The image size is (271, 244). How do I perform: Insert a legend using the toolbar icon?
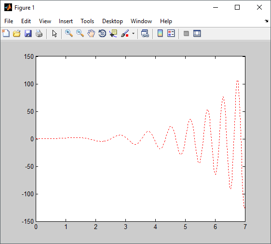171,33
